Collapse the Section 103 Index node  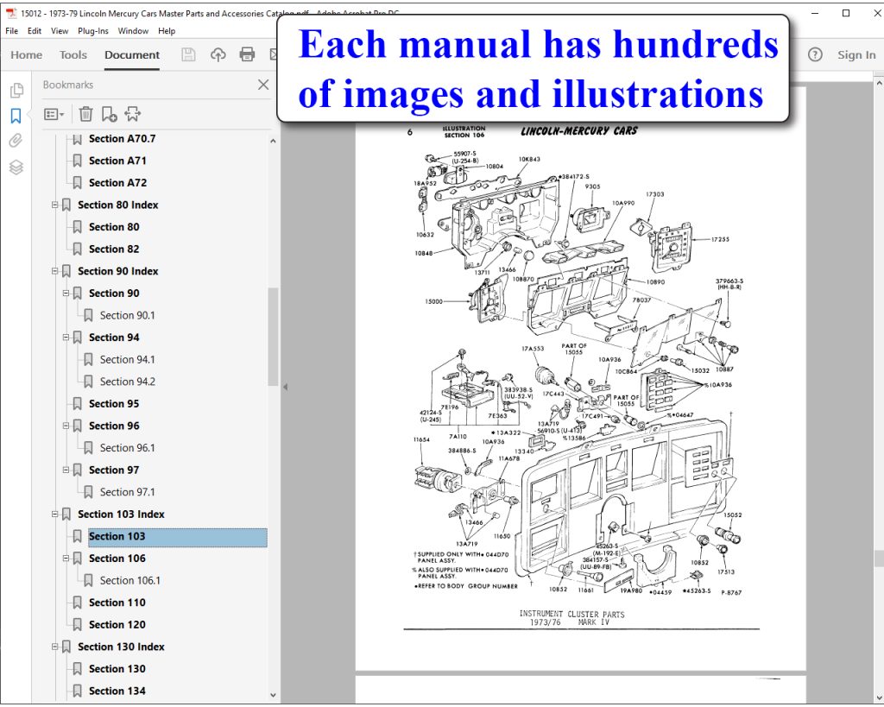(55, 514)
